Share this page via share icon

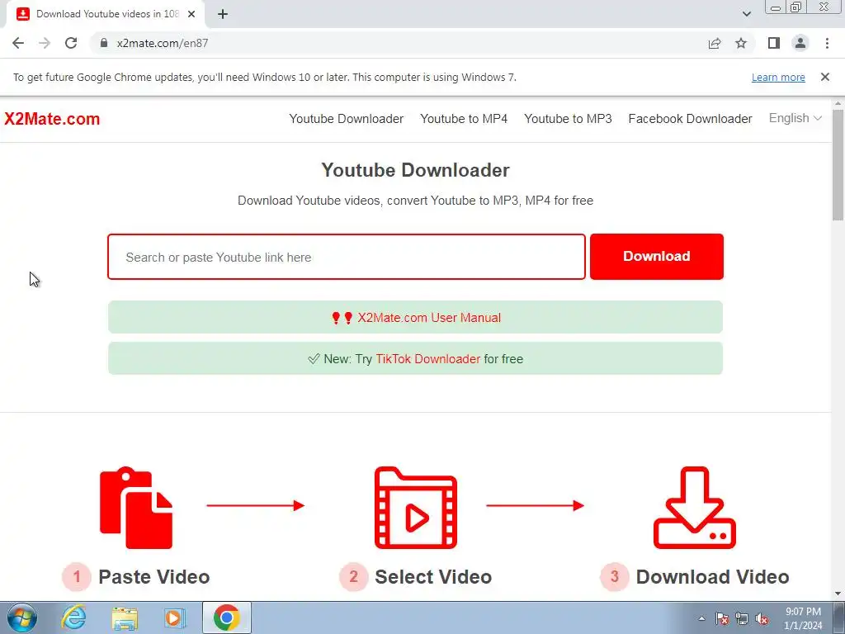coord(715,43)
